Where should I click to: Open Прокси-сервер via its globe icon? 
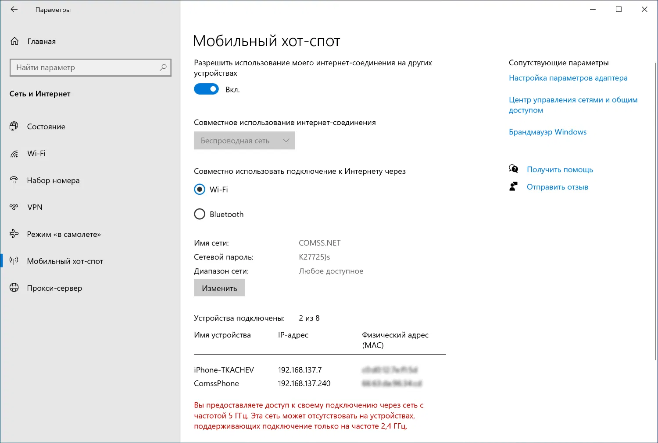click(x=14, y=288)
